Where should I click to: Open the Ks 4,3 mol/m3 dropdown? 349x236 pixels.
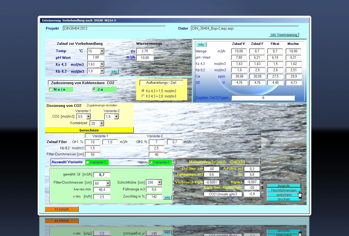(x=102, y=64)
